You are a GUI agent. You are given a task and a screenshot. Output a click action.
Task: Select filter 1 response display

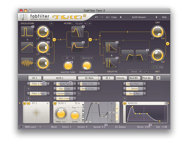78,32
